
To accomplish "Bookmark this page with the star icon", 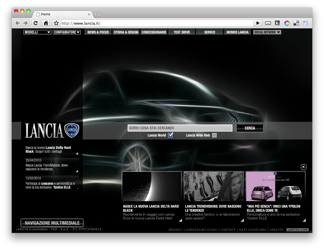I will [56, 23].
